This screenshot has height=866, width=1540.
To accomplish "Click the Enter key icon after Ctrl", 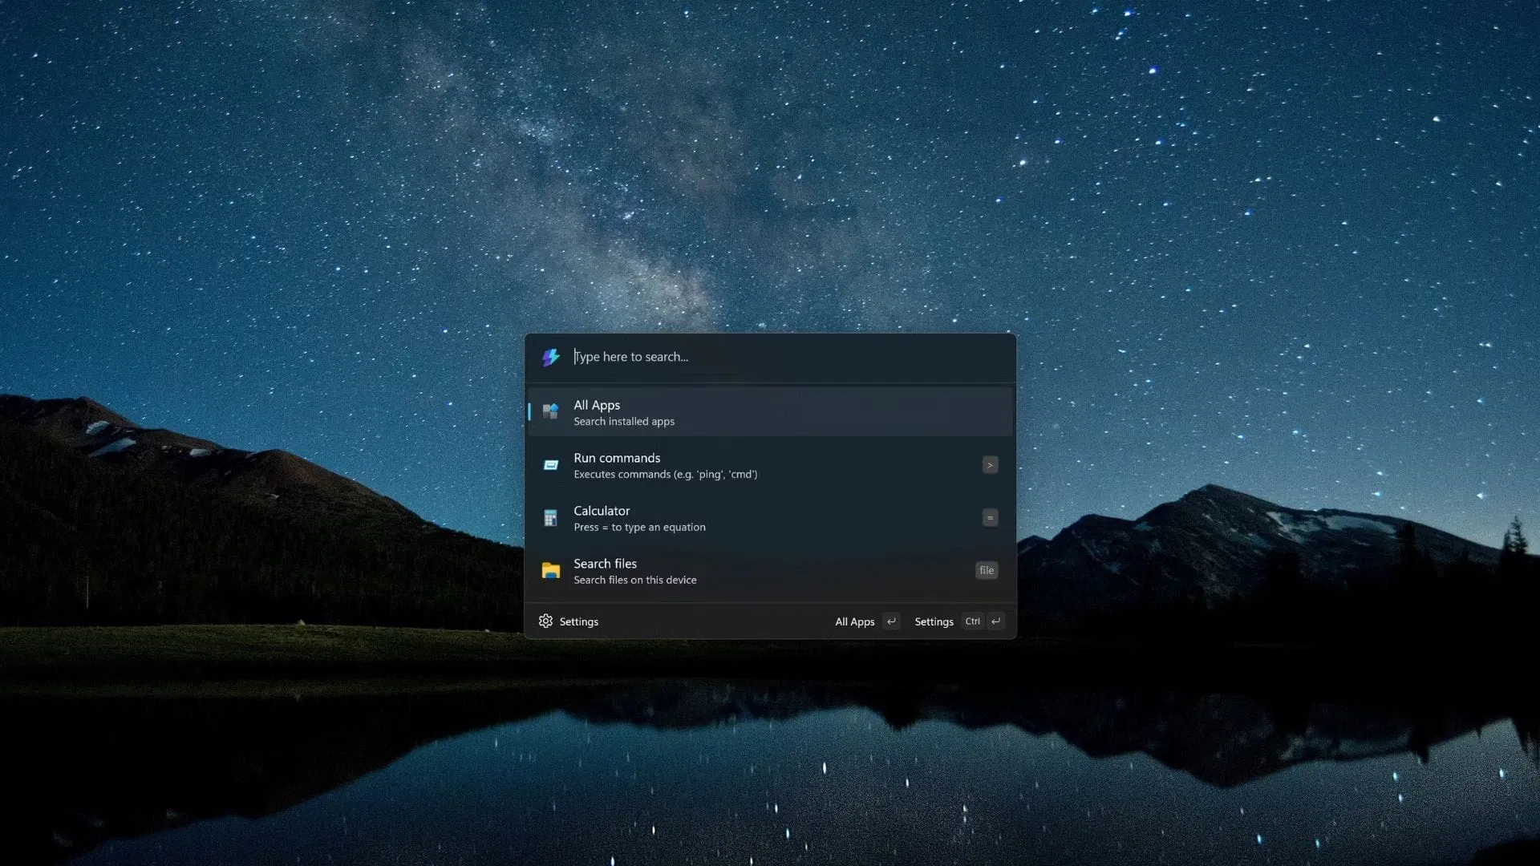I will coord(995,621).
